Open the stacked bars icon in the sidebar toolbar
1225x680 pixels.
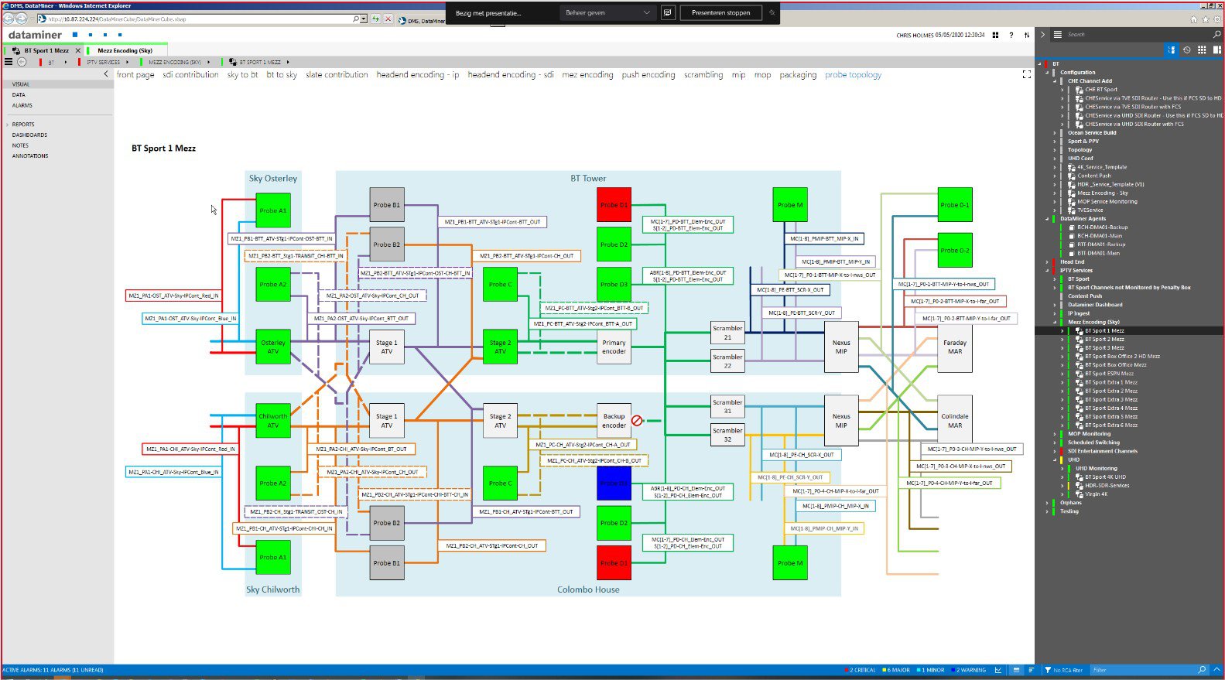pyautogui.click(x=1216, y=50)
